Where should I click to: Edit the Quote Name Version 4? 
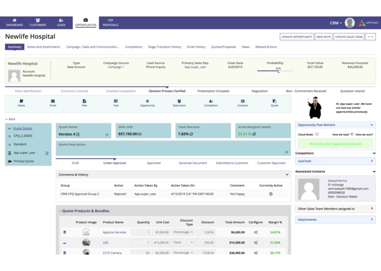107,134
